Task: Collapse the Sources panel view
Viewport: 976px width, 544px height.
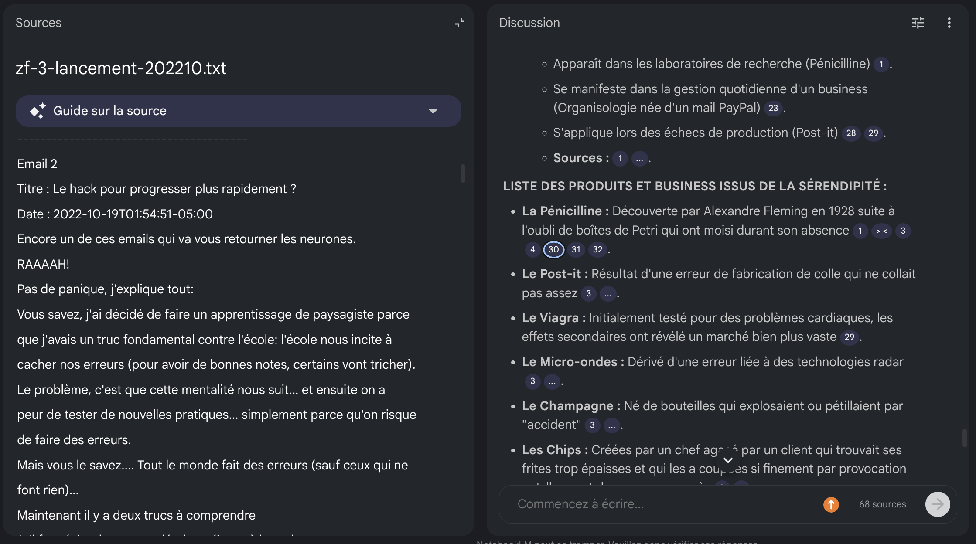Action: pos(460,23)
